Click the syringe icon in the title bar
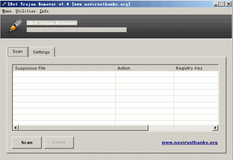This screenshot has height=160, width=233. pos(4,4)
